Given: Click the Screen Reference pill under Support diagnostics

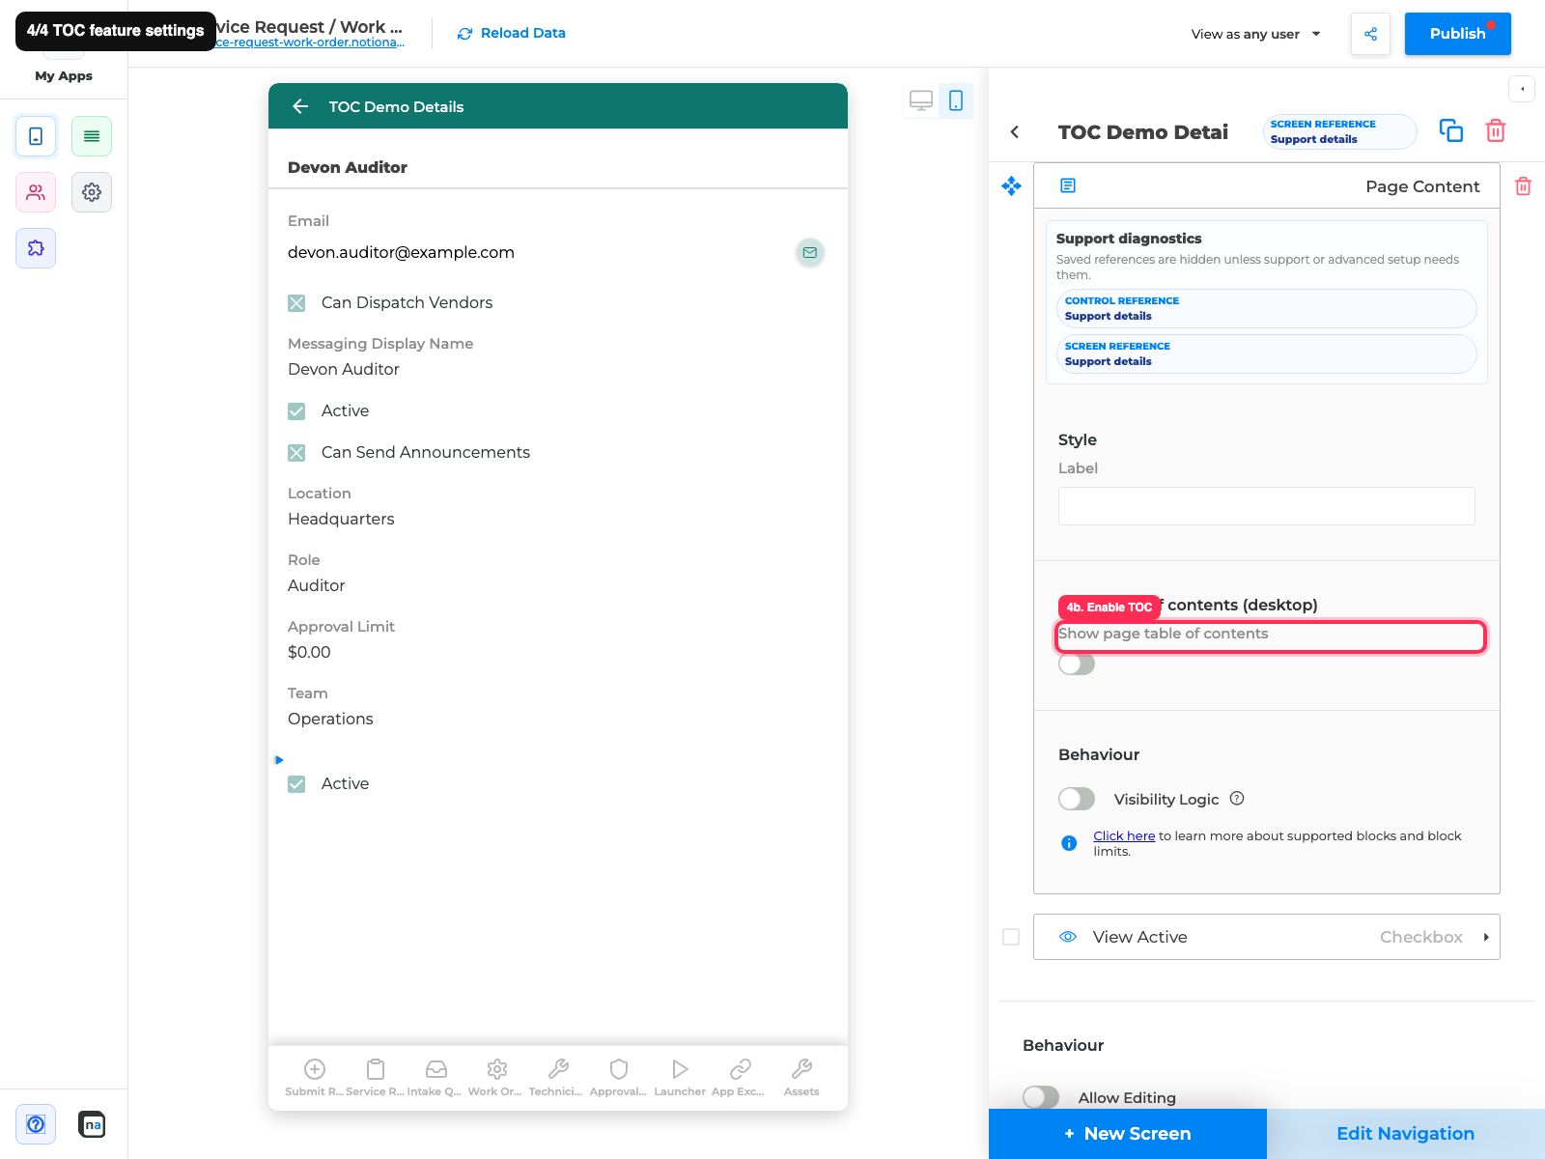Looking at the screenshot, I should point(1266,353).
